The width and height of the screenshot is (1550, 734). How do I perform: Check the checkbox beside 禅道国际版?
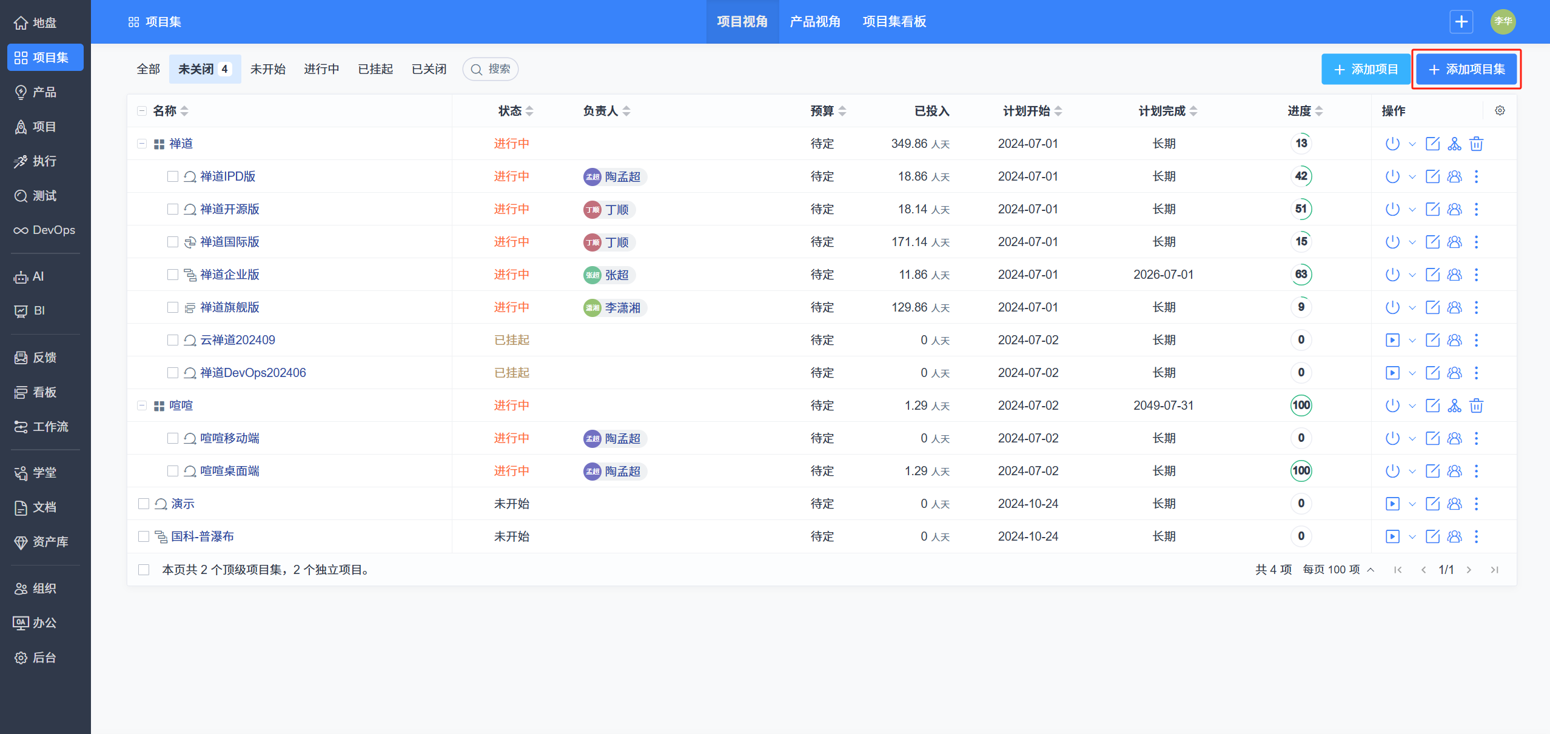173,242
